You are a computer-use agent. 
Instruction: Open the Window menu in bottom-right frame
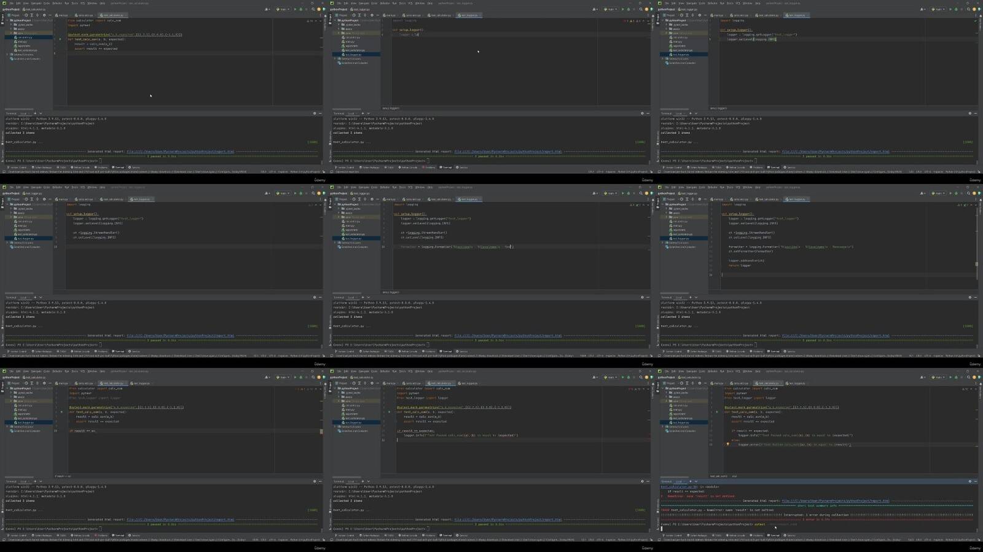pos(748,371)
